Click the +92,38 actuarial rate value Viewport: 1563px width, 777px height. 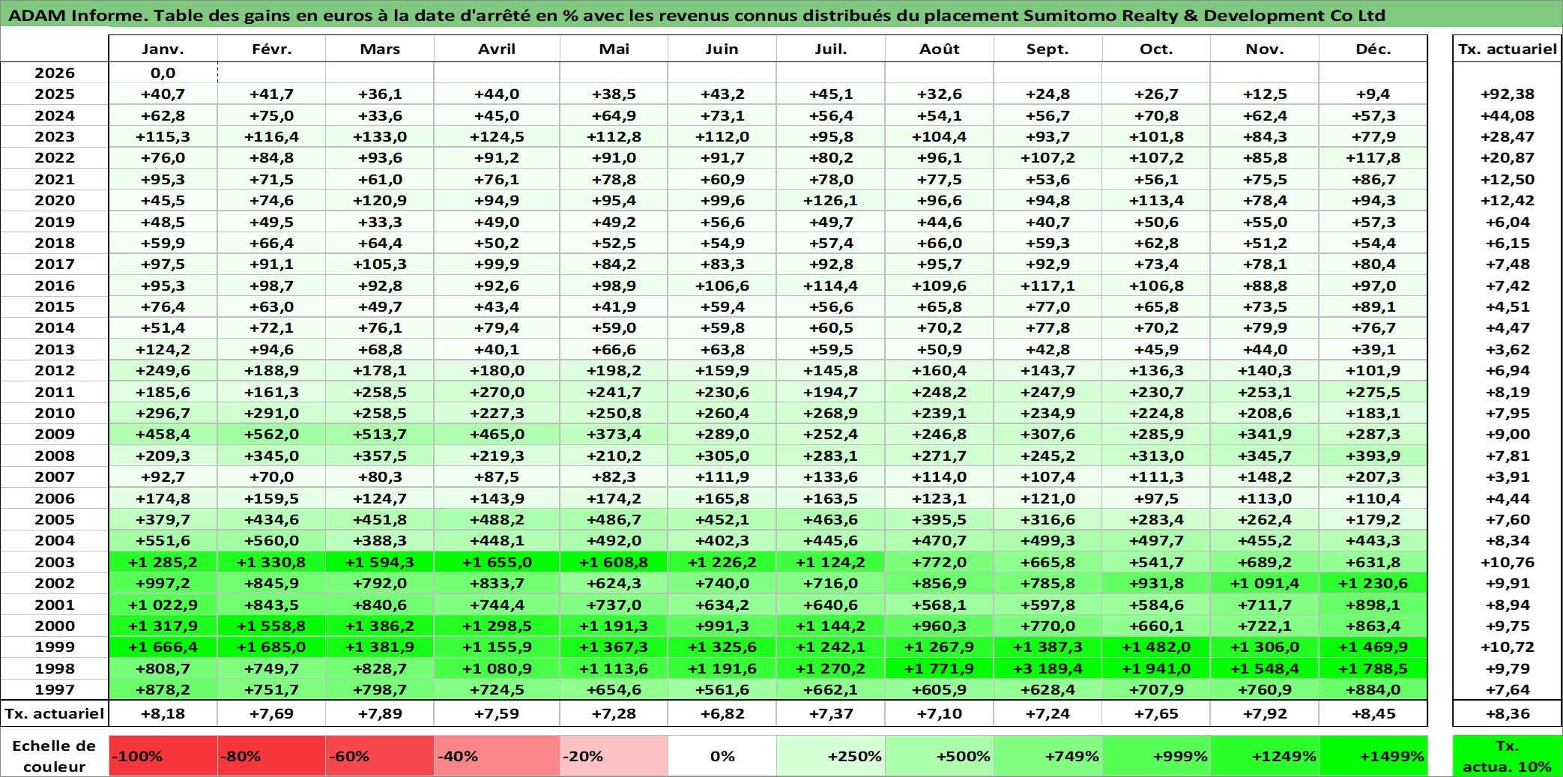tap(1507, 94)
